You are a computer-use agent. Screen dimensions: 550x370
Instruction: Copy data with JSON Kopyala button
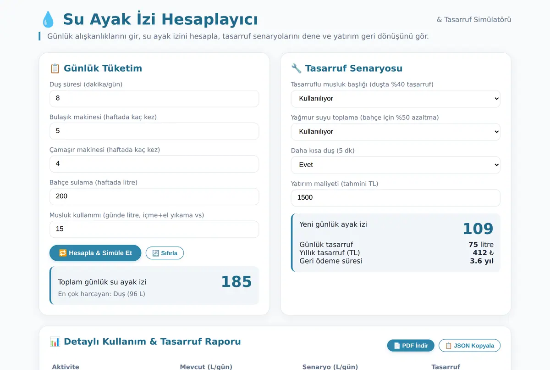coord(469,346)
